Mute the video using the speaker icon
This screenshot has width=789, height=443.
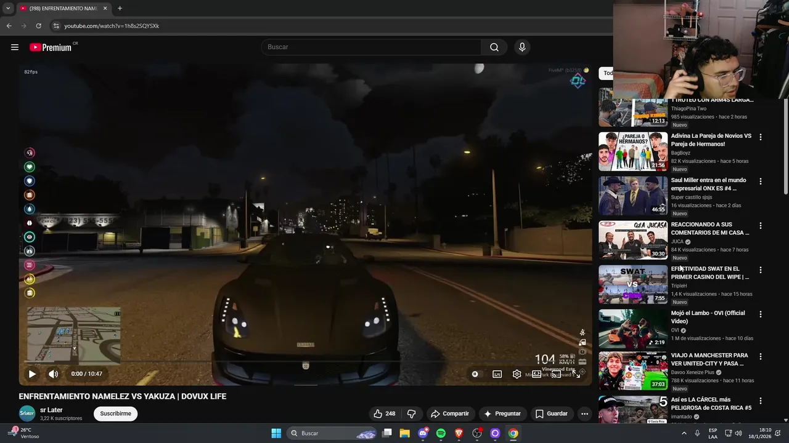pyautogui.click(x=54, y=373)
